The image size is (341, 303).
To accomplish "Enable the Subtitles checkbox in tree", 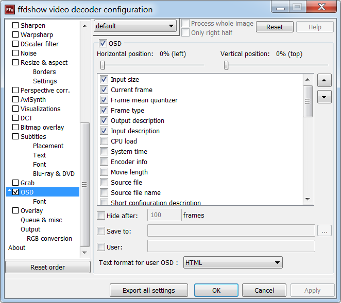I will pyautogui.click(x=15, y=136).
